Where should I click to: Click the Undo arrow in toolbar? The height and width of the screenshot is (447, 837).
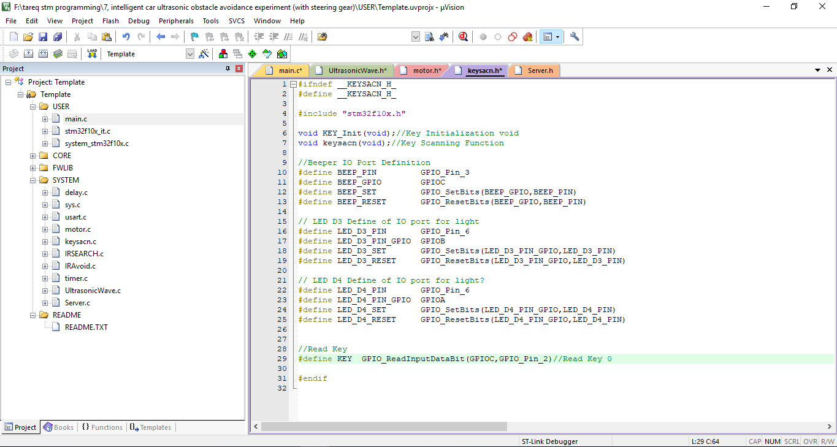[126, 37]
